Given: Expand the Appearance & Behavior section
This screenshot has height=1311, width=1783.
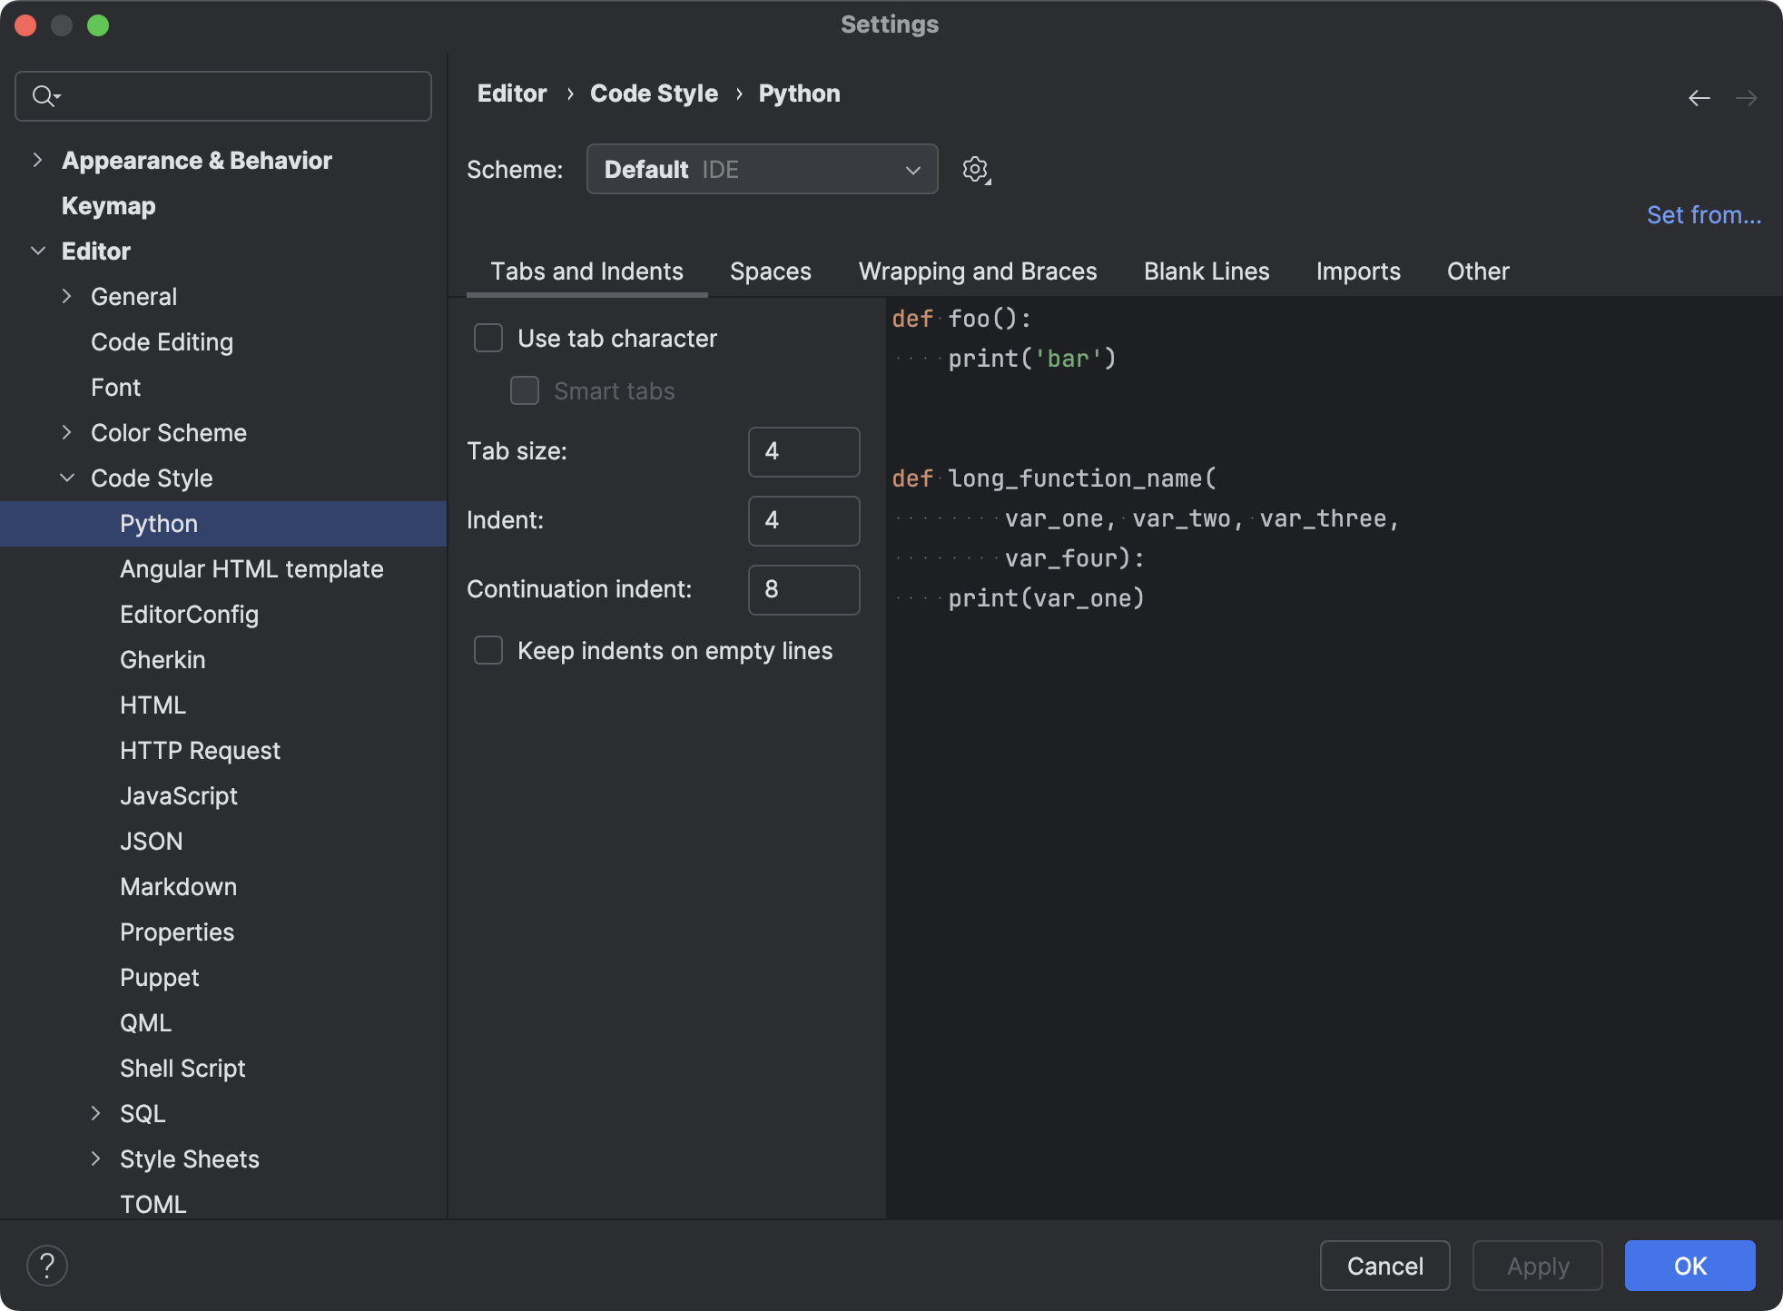Looking at the screenshot, I should tap(36, 160).
